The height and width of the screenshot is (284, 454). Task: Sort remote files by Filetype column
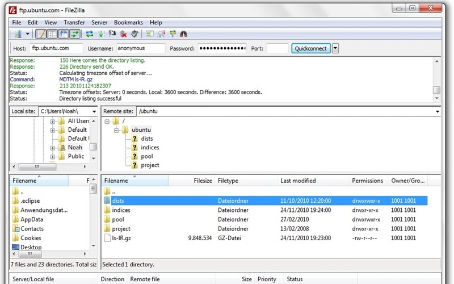click(246, 181)
